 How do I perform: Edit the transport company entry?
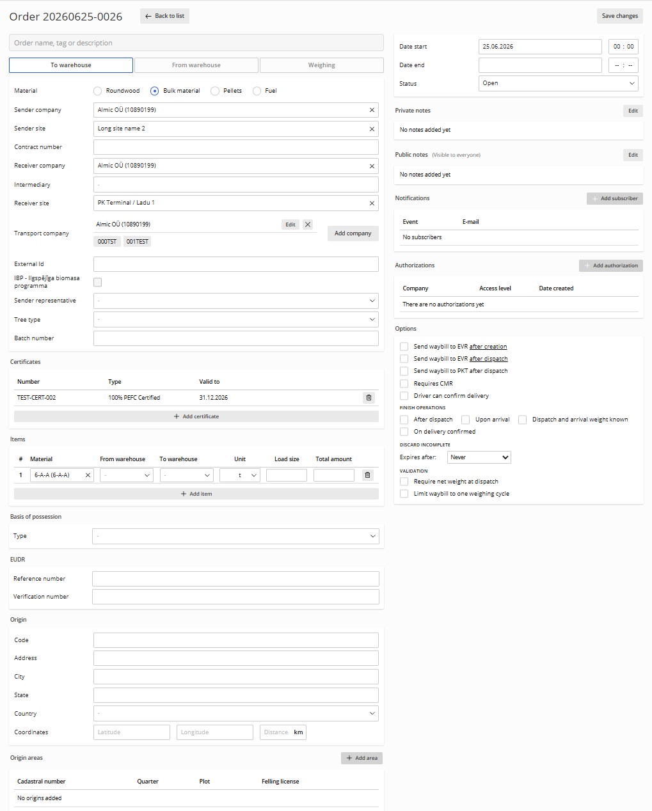pyautogui.click(x=290, y=224)
